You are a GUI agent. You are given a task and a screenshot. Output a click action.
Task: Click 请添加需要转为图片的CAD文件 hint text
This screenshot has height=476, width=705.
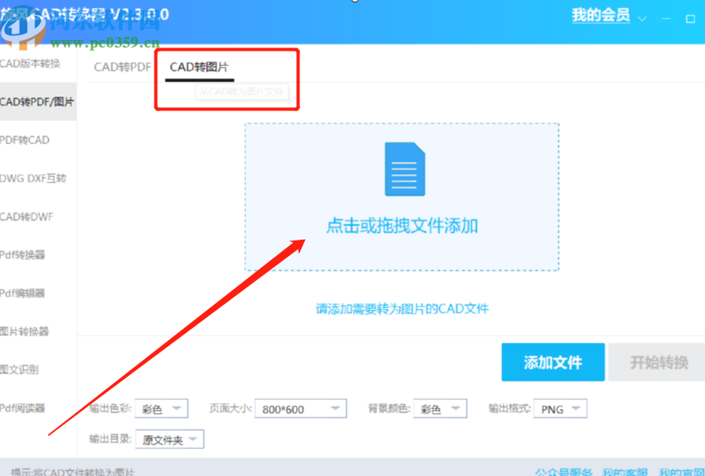402,309
